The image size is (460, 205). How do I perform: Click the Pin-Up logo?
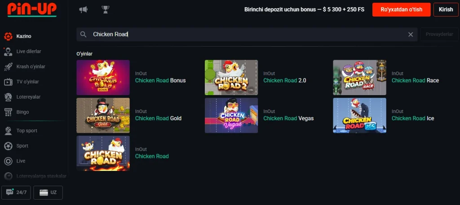click(32, 9)
